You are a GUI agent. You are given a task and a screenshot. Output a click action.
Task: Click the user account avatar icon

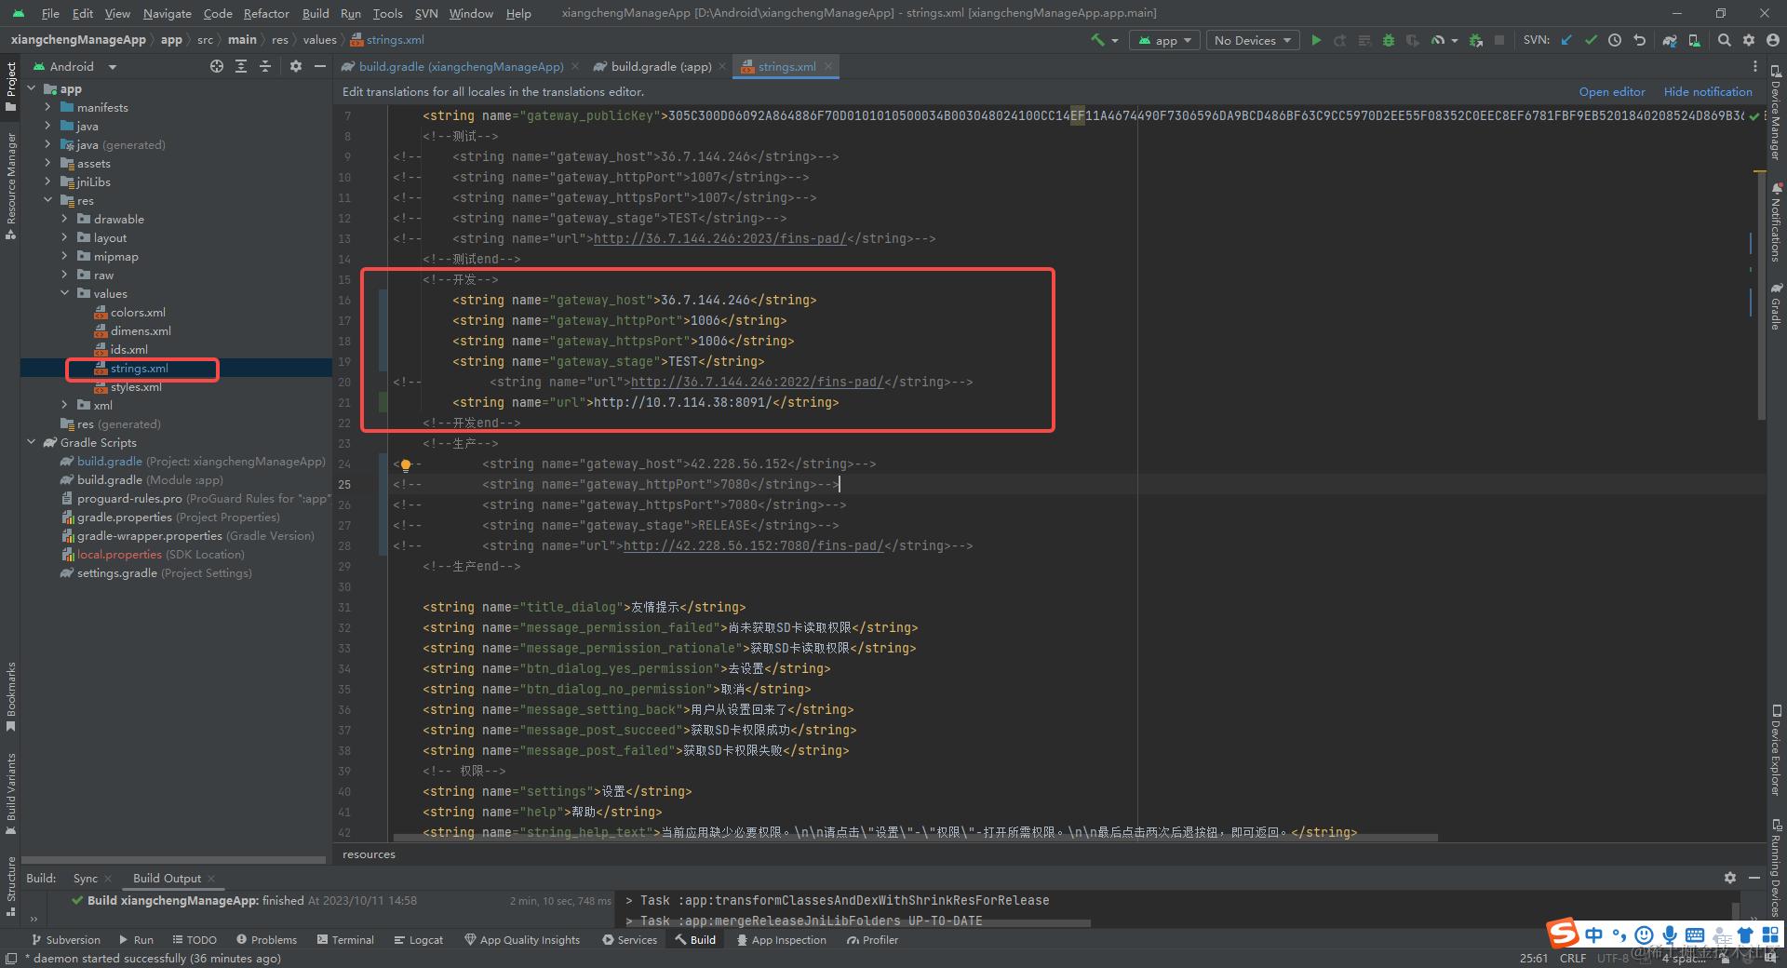[1773, 40]
